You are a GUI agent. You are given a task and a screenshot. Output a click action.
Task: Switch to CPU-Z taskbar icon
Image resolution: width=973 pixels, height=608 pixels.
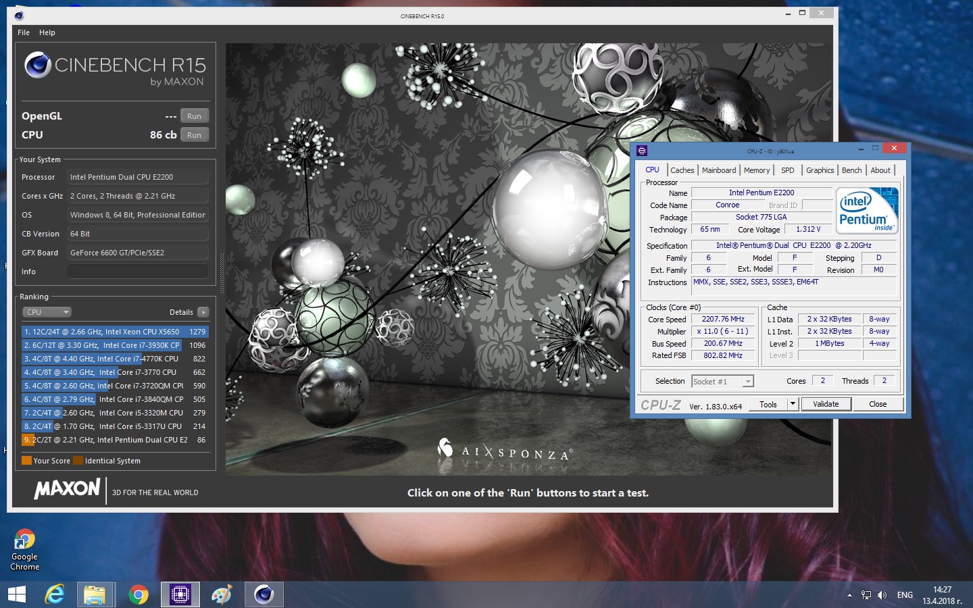coord(180,594)
